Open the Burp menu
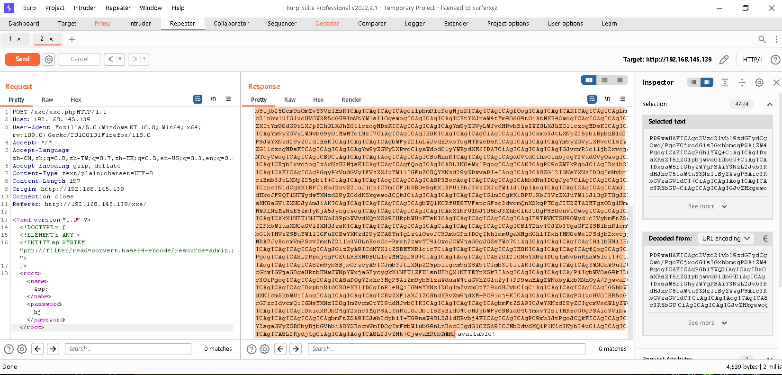The height and width of the screenshot is (375, 782). click(x=29, y=8)
